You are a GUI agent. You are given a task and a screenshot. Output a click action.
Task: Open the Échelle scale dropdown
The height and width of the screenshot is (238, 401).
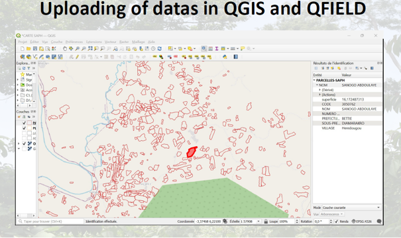tap(258, 221)
